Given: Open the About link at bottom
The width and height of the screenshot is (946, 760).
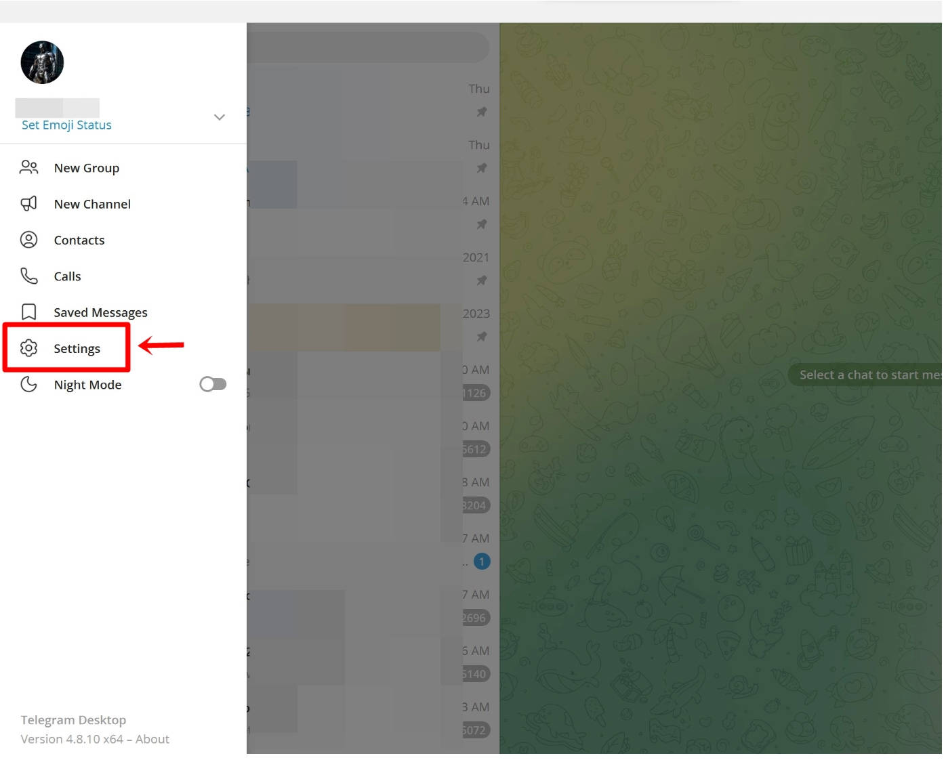Looking at the screenshot, I should 152,739.
